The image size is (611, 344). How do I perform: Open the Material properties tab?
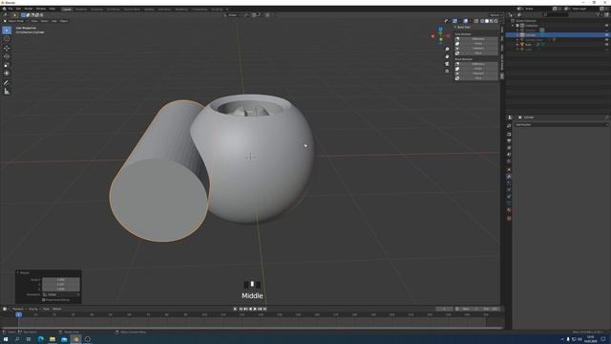tap(509, 210)
